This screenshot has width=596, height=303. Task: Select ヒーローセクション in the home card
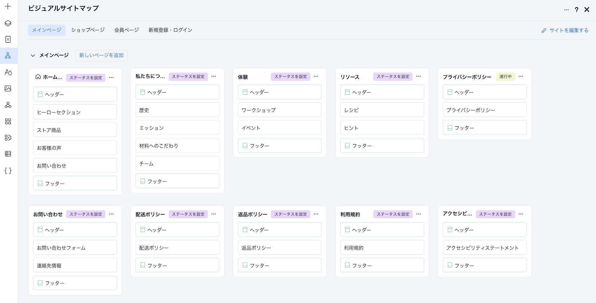(x=75, y=112)
